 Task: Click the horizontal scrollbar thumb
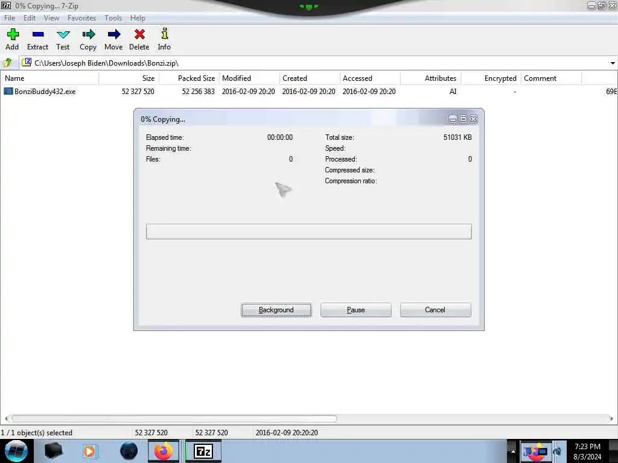[174, 418]
